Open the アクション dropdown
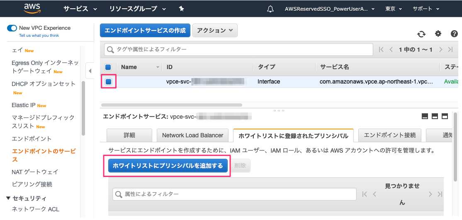 click(215, 30)
